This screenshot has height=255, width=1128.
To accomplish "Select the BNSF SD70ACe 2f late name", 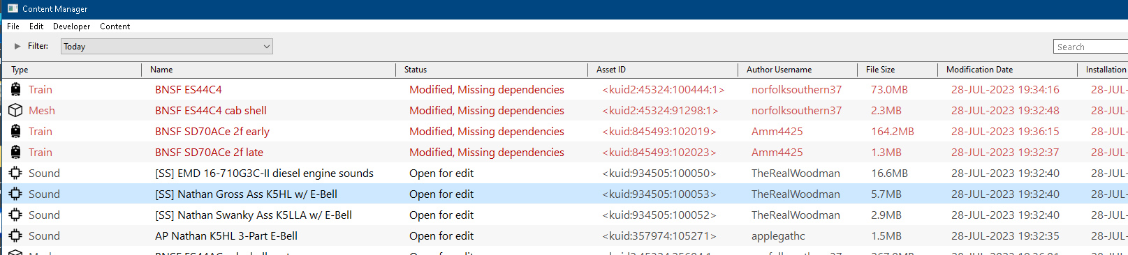I will [x=210, y=152].
